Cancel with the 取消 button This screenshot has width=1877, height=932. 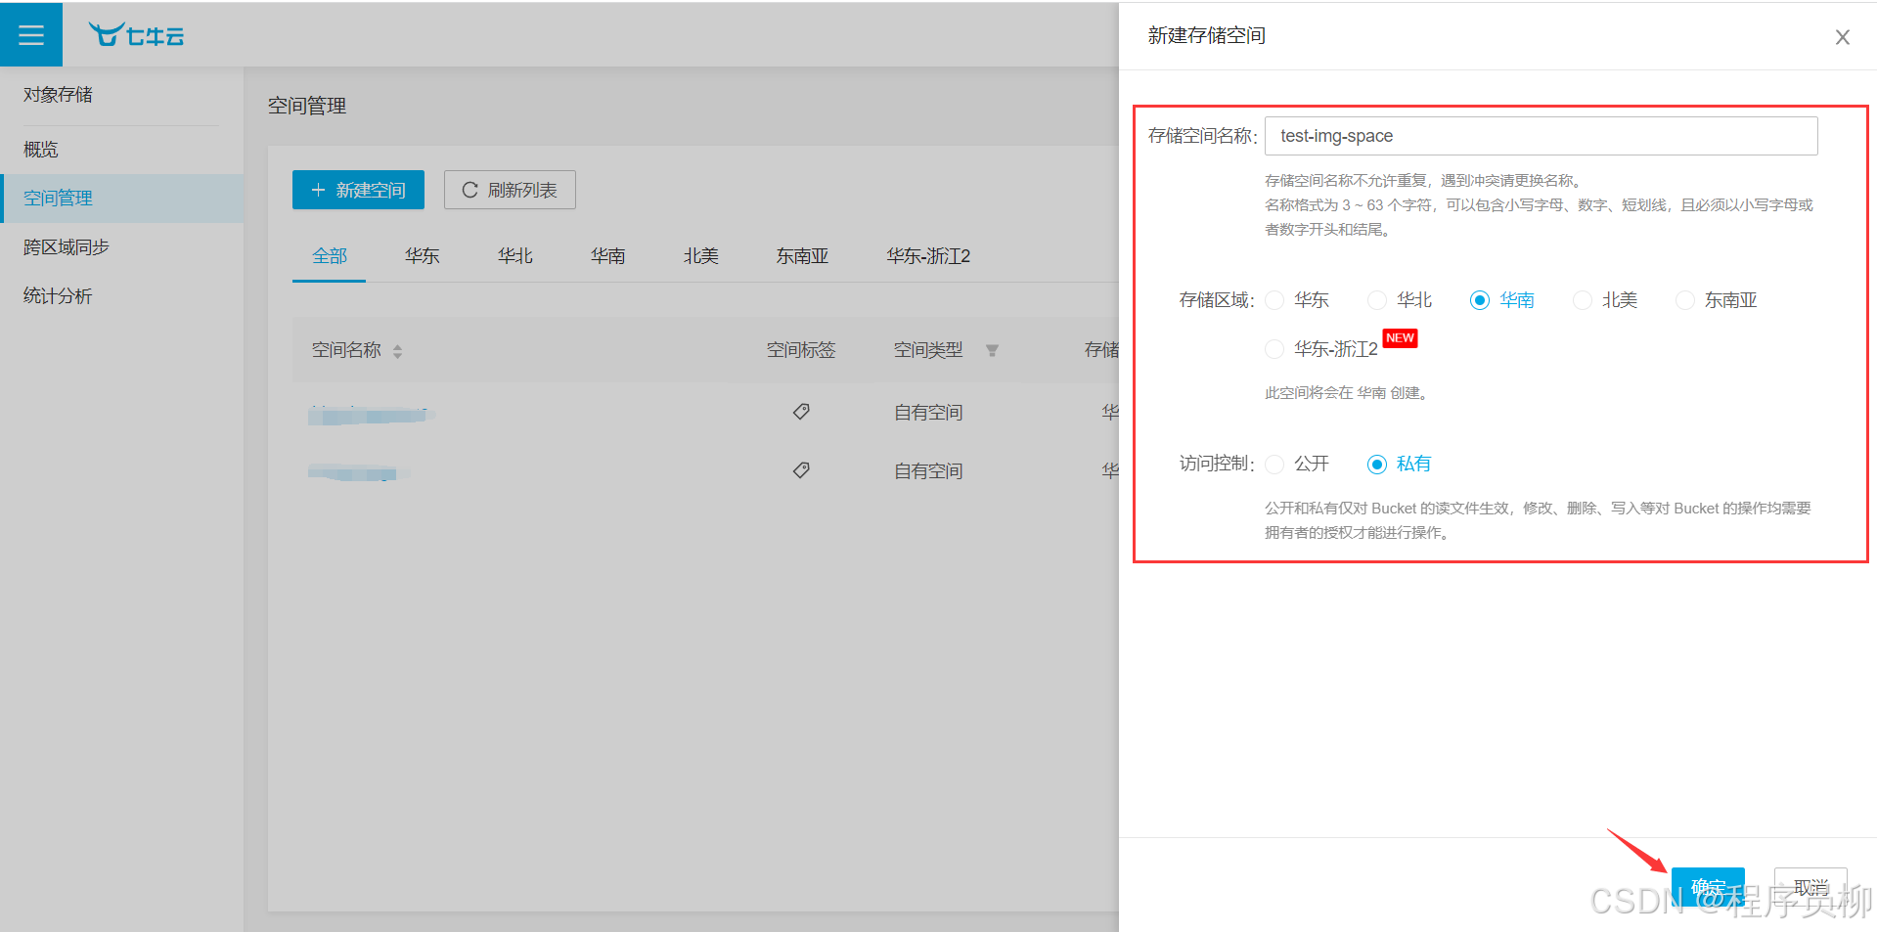click(x=1810, y=886)
